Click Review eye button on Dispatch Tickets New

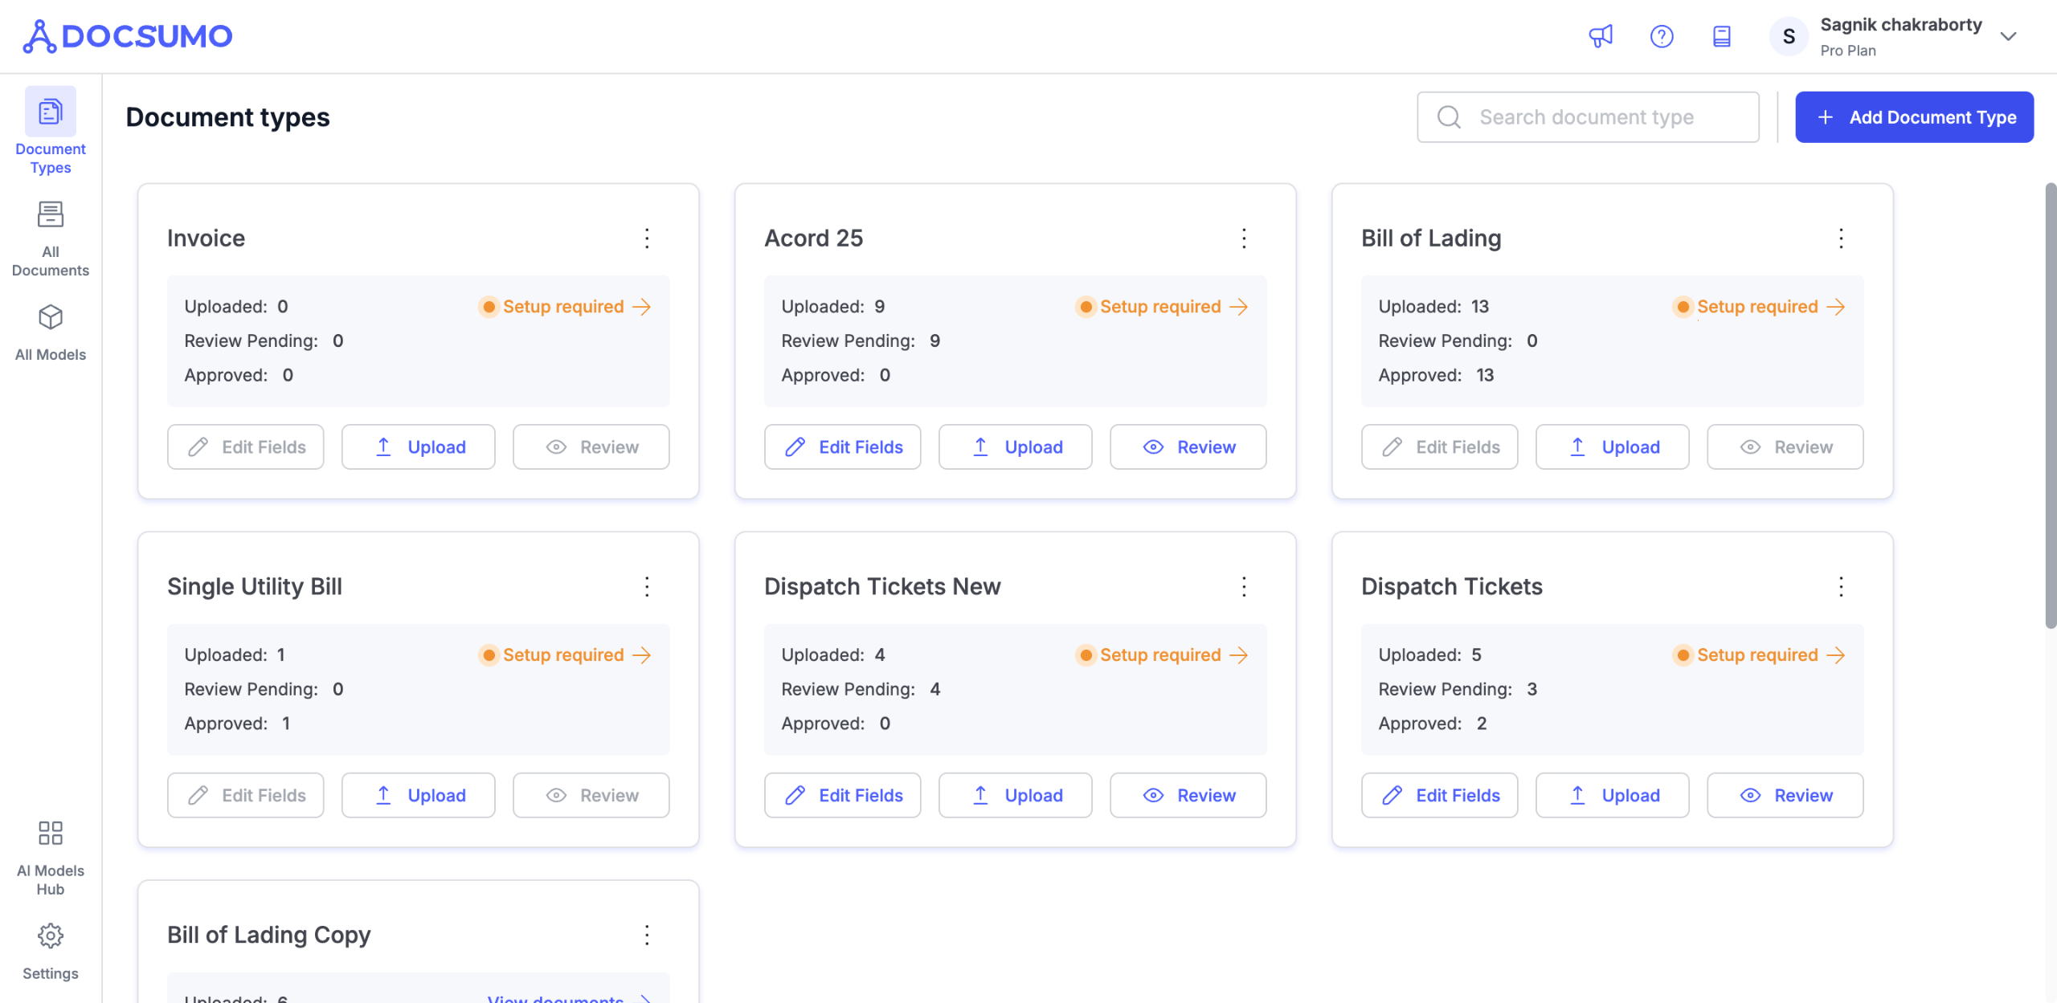pos(1188,795)
